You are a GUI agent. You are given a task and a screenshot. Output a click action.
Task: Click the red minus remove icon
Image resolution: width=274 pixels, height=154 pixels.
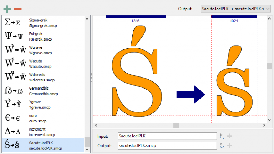point(18,9)
